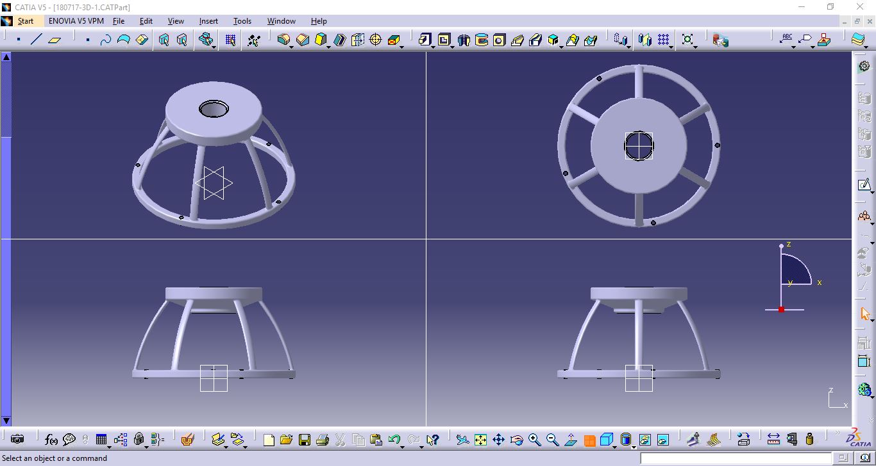Select the Measure ruler tool
This screenshot has width=876, height=466.
pos(773,439)
